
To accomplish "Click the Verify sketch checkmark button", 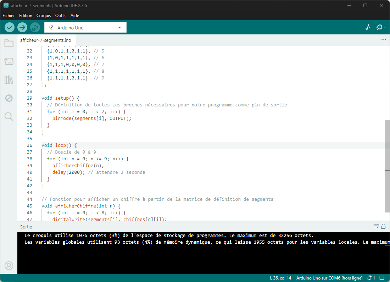I will point(10,27).
